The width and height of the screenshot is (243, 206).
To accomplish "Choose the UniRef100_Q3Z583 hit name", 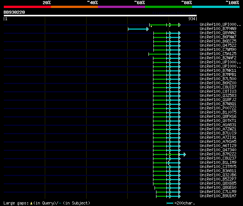I will 218,96.
